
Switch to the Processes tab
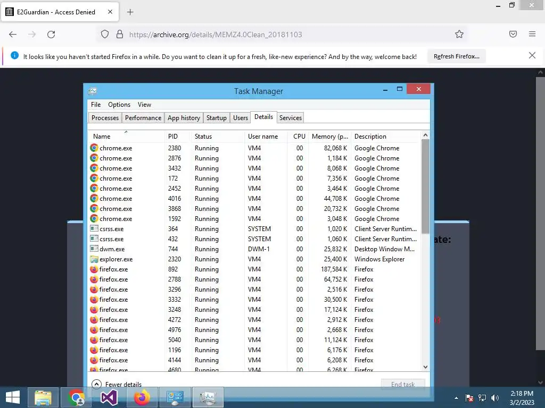[x=105, y=118]
